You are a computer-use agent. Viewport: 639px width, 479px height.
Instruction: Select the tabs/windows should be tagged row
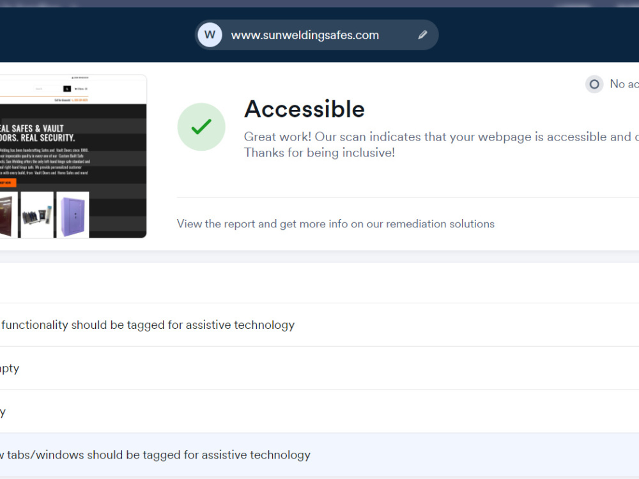coord(319,455)
